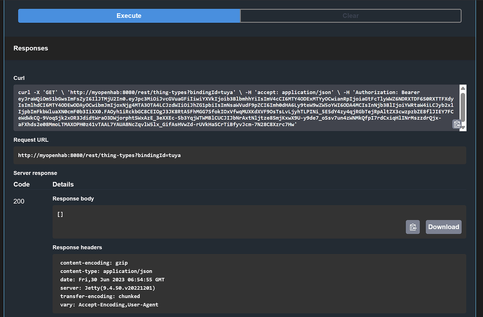Click the scrollbar up arrow on curl box
The width and height of the screenshot is (483, 317).
click(463, 88)
